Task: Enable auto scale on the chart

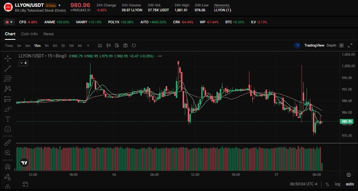Action: click(x=349, y=184)
